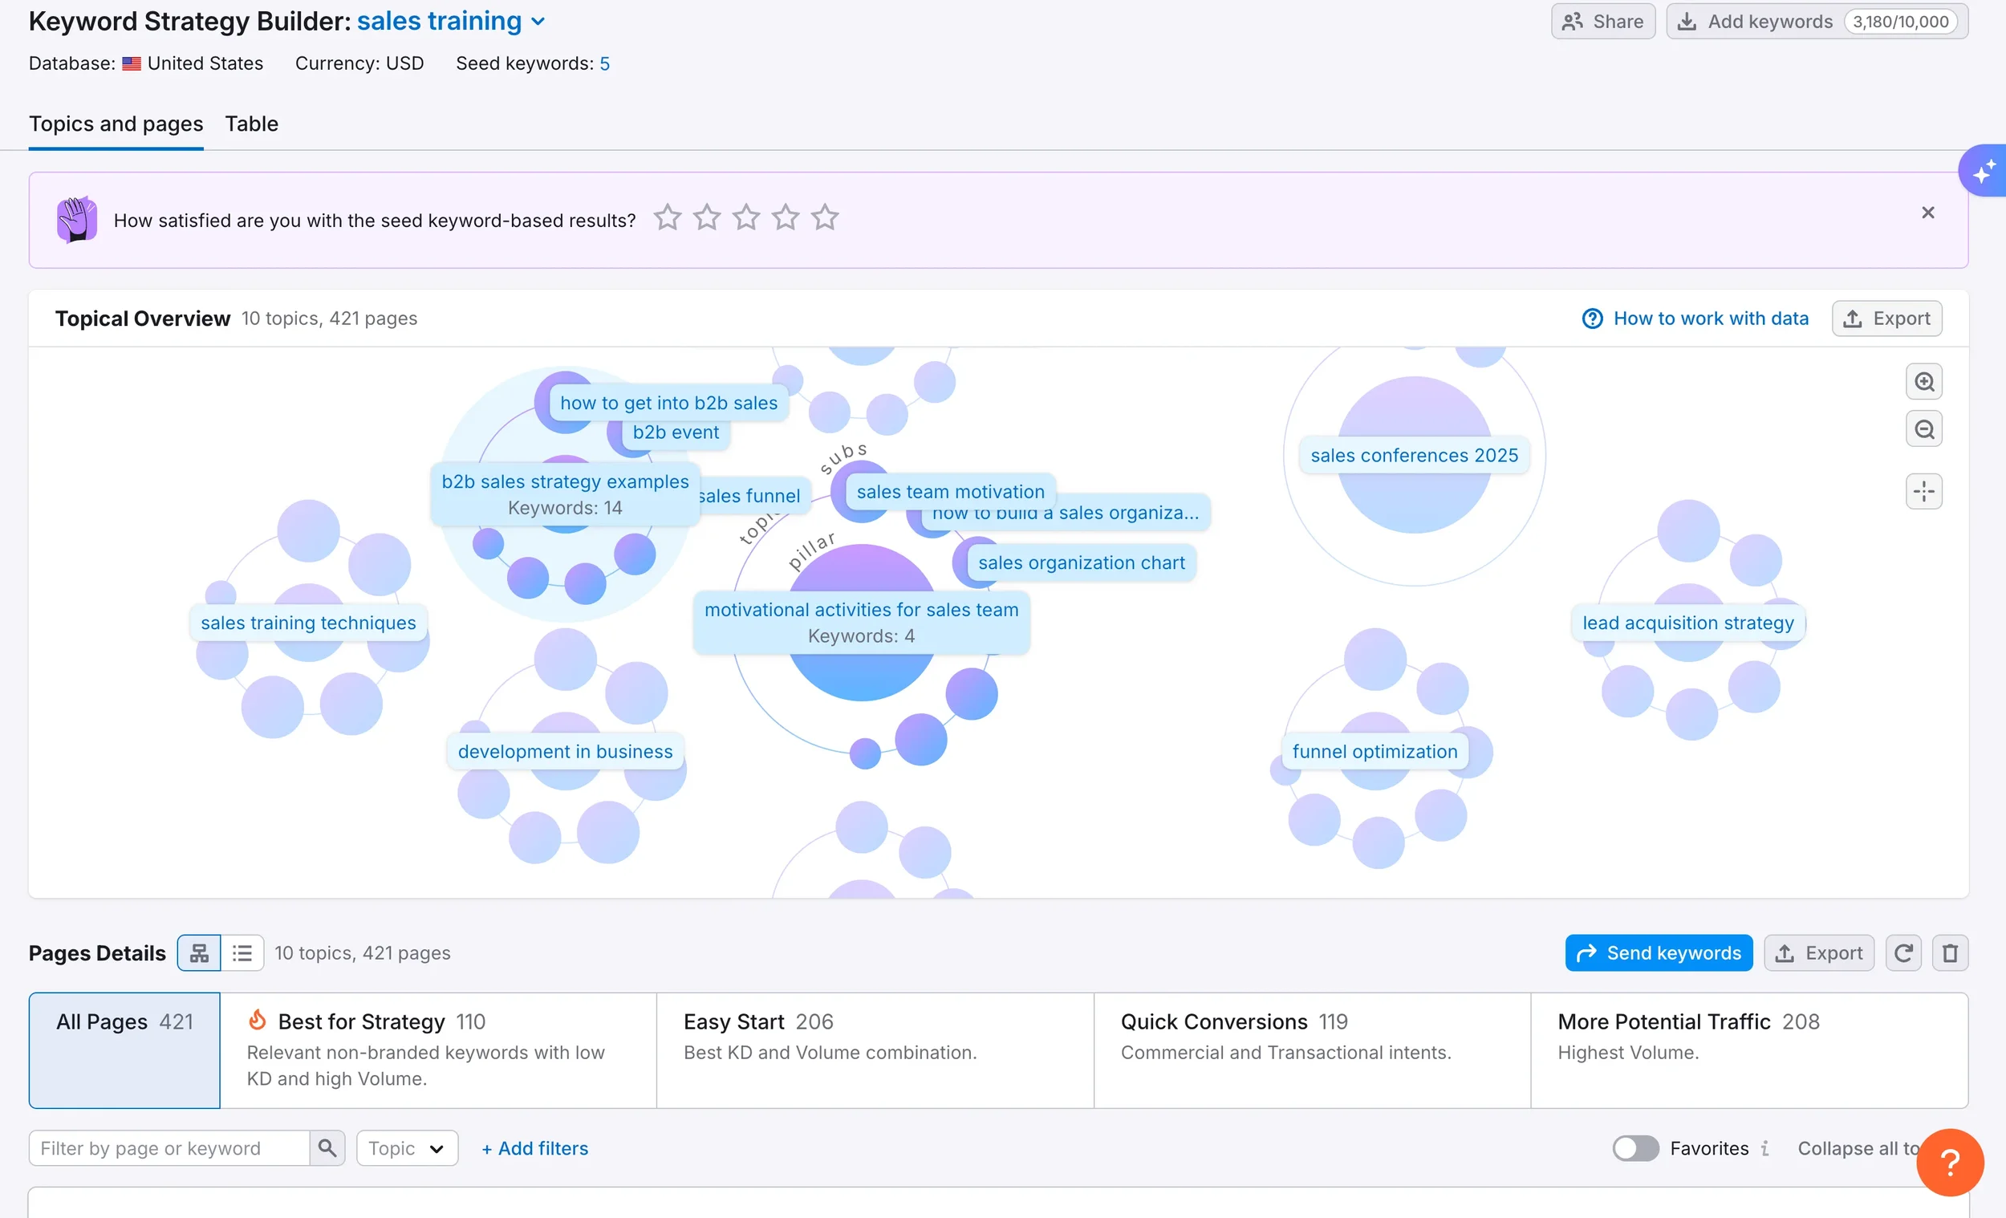
Task: Click the trash delete icon
Action: (x=1950, y=952)
